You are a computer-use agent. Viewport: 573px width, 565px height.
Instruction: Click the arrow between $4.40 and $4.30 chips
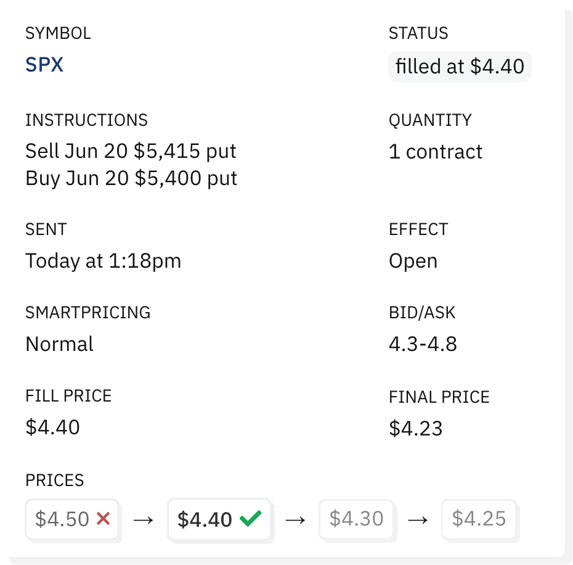(296, 520)
